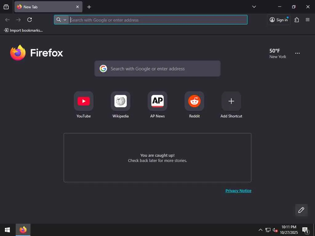Open the clock and date flyout
This screenshot has width=315, height=236.
(x=289, y=230)
